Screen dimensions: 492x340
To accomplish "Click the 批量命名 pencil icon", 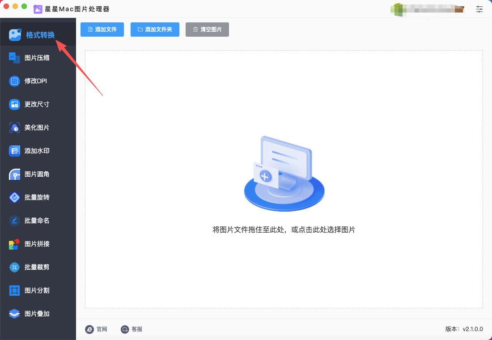I will 14,221.
